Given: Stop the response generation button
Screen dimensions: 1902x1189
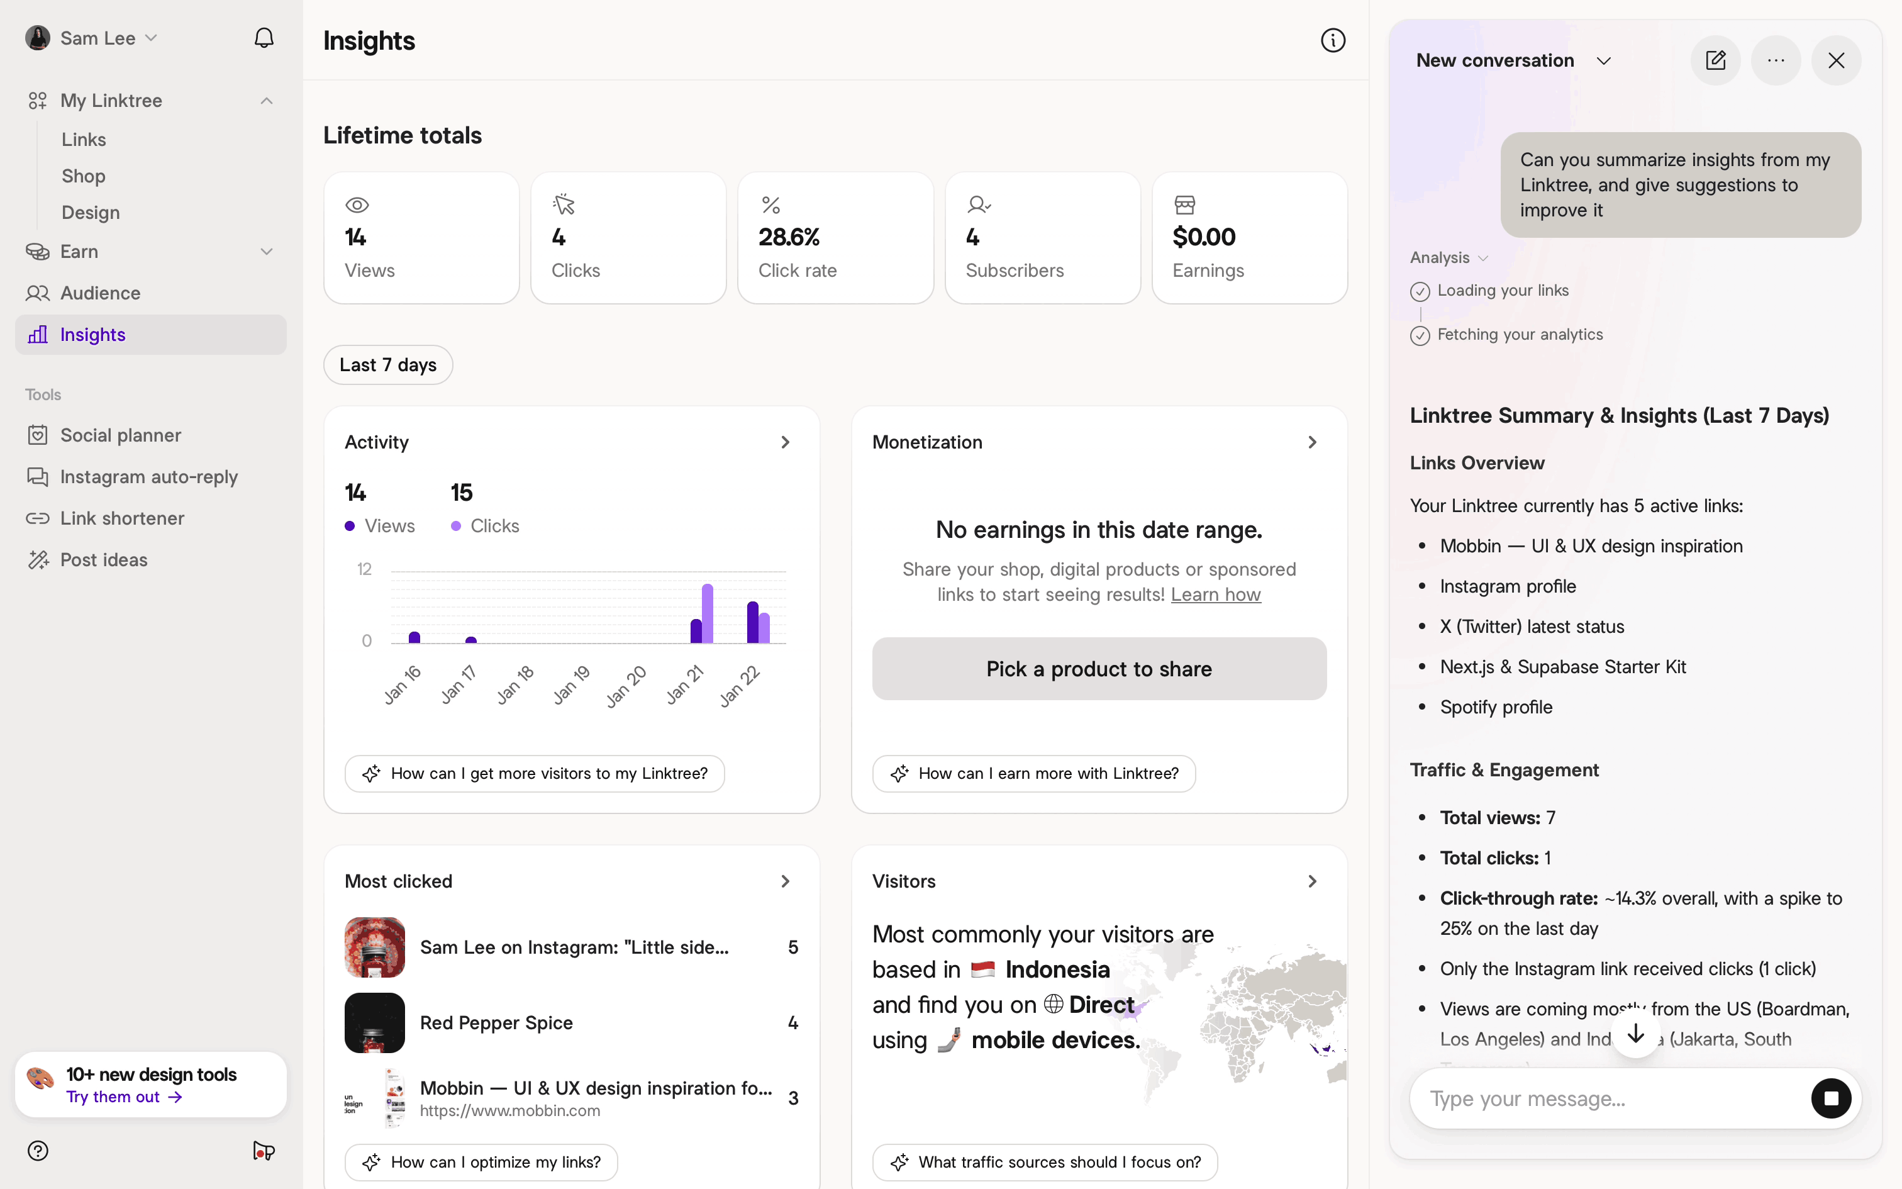Looking at the screenshot, I should [x=1830, y=1098].
